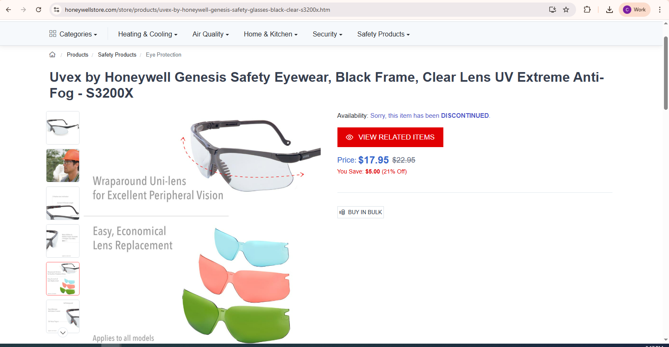Screen dimensions: 669x347
Task: Select Air Quality in the navigation bar
Action: pos(210,34)
